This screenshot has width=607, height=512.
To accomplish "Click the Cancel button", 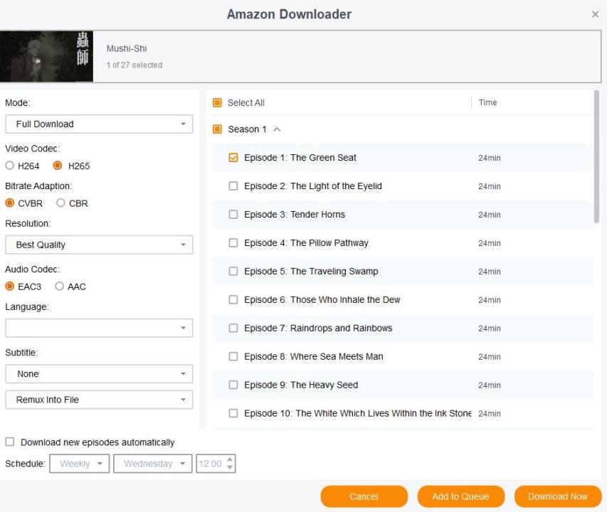I will 364,496.
